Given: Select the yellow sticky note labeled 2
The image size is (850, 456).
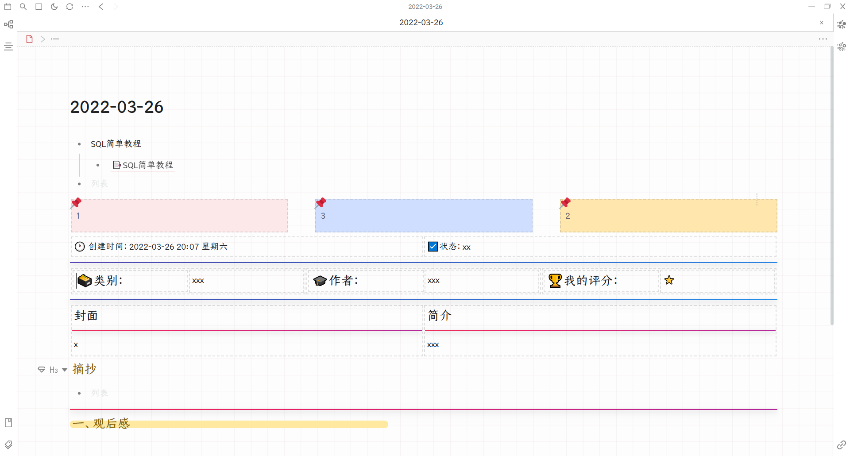Looking at the screenshot, I should (668, 216).
